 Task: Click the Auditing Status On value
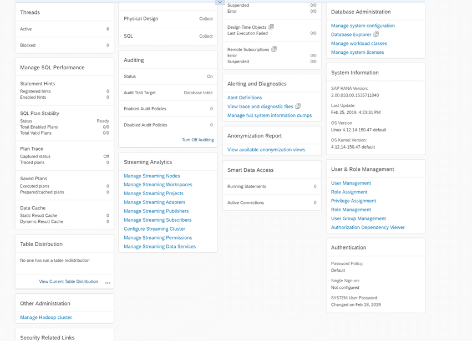(210, 77)
